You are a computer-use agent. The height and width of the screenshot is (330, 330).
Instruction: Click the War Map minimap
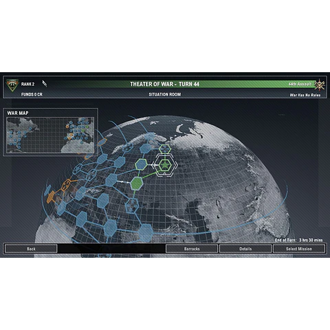50,135
